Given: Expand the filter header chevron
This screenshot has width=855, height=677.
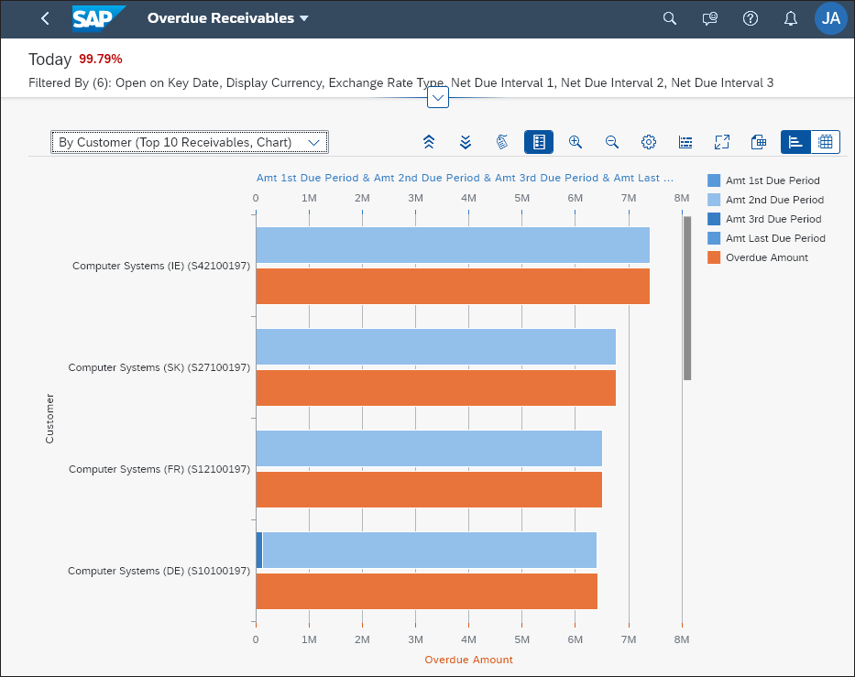Looking at the screenshot, I should click(x=438, y=98).
